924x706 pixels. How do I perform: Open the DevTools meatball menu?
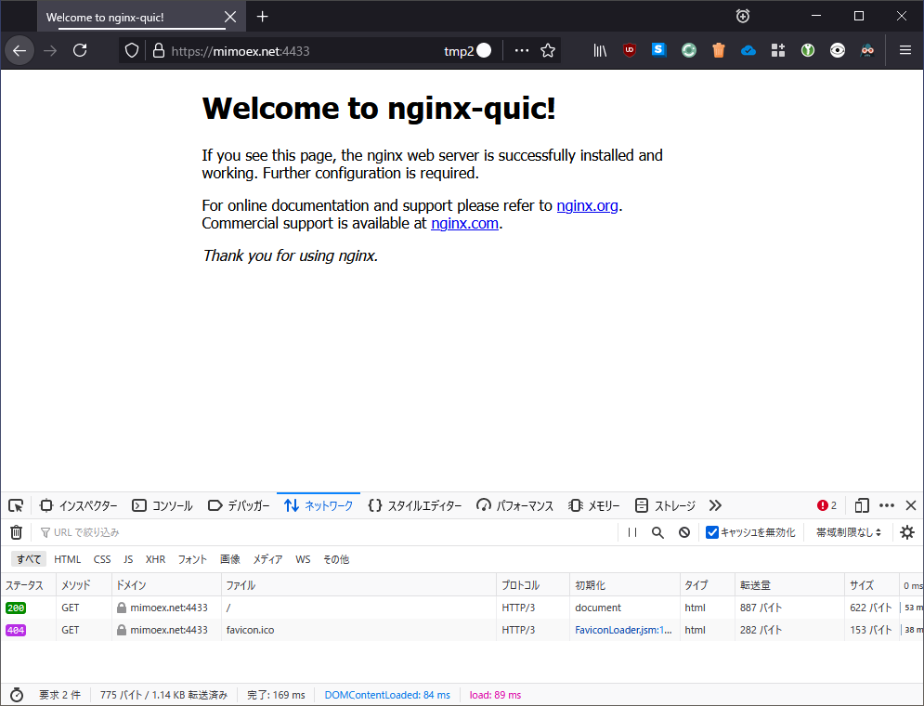(x=887, y=504)
